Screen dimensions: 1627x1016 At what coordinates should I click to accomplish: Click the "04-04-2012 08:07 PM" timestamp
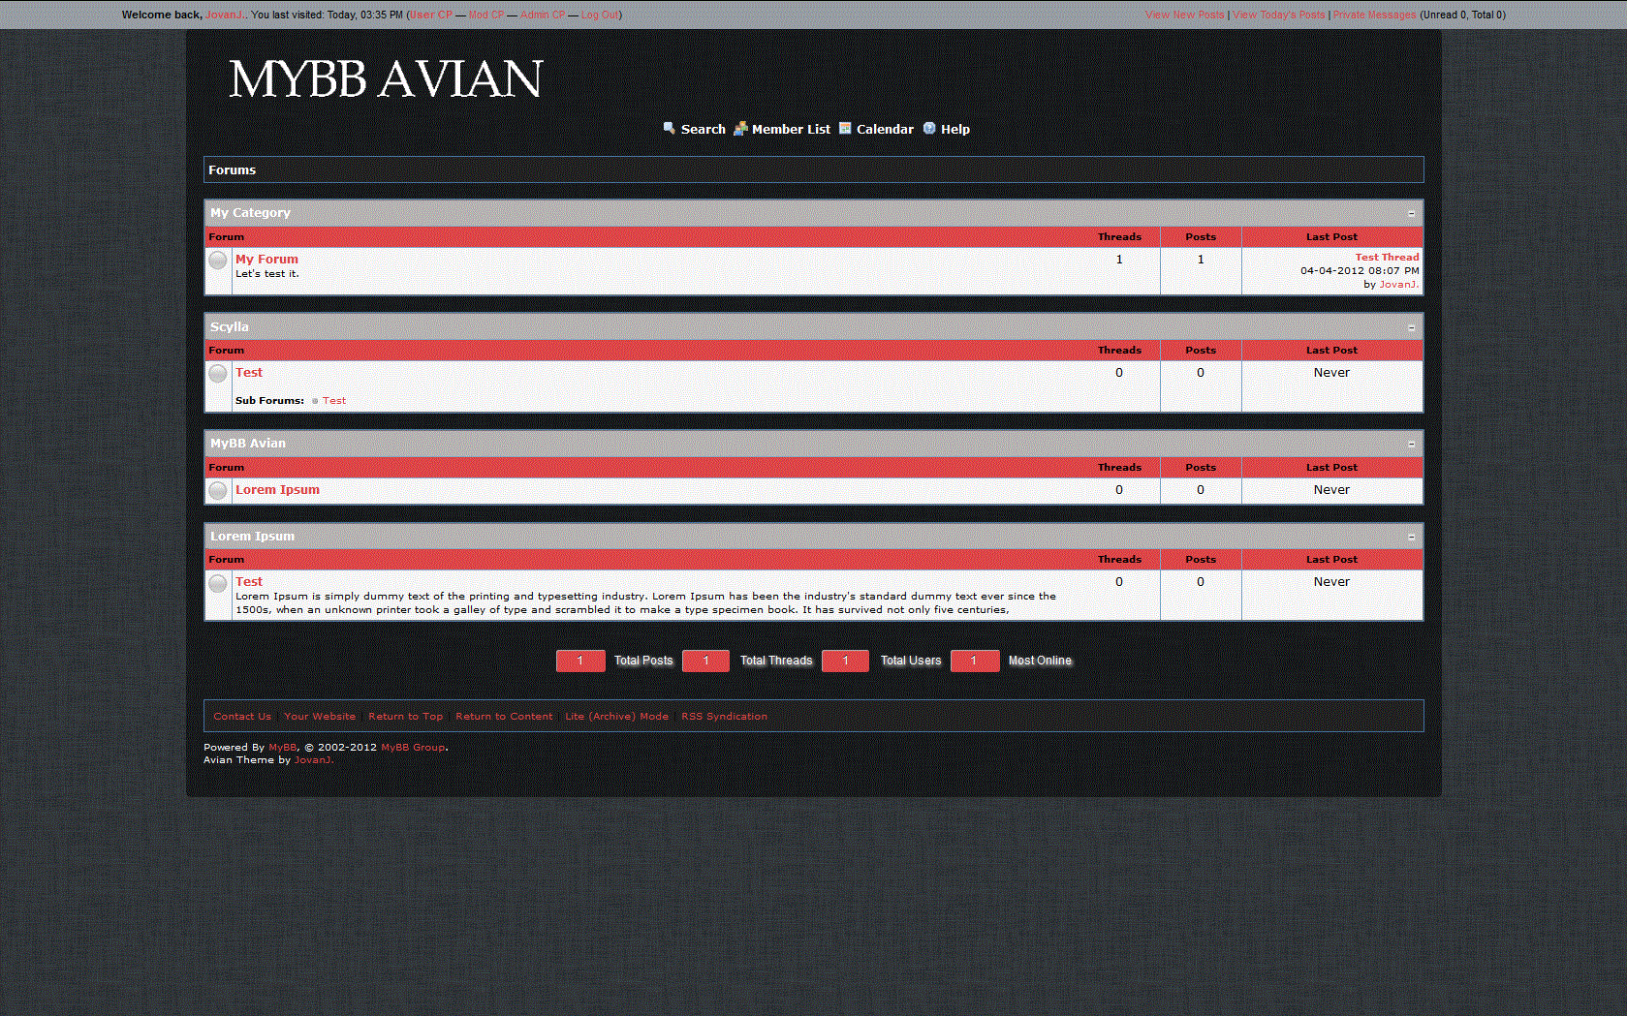pyautogui.click(x=1360, y=271)
